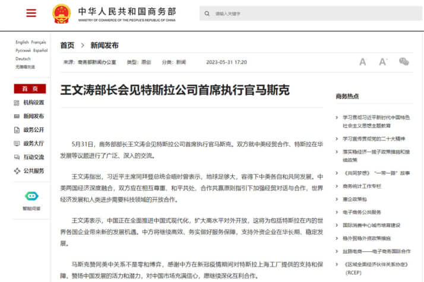Viewport: 424px width, 282px height.
Task: Click 新闻发布 in the breadcrumb
Action: (x=105, y=45)
